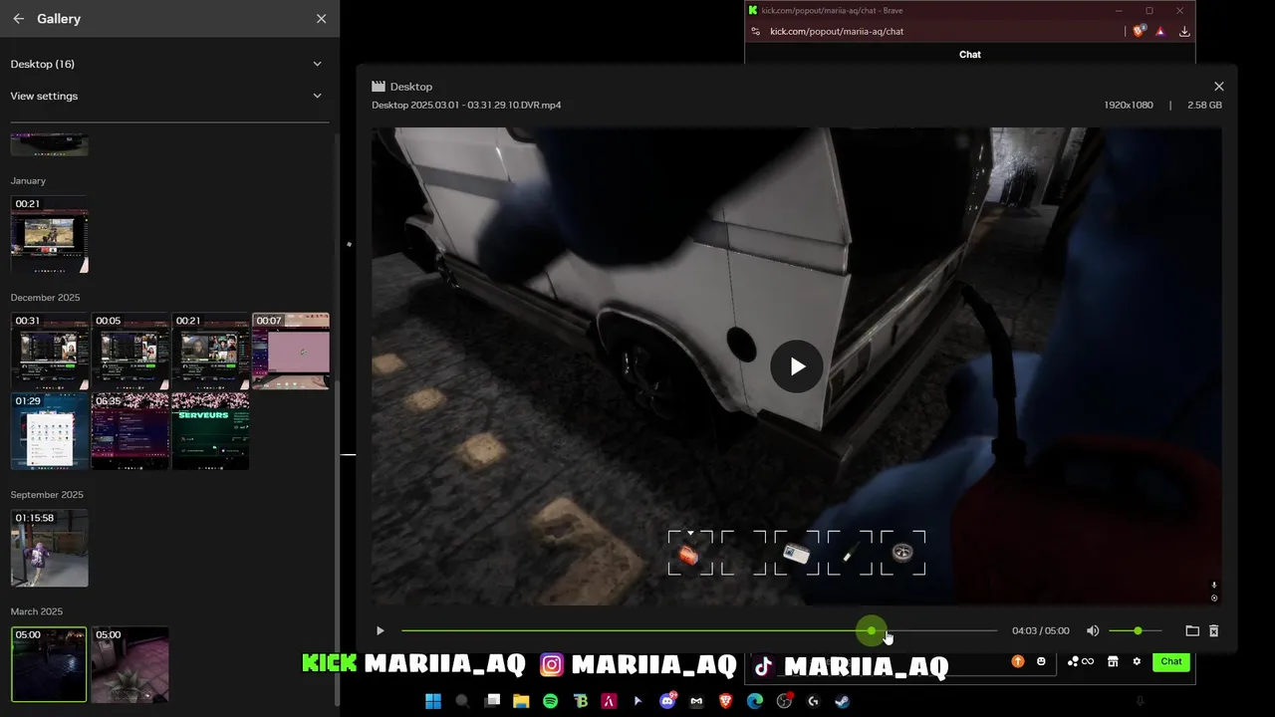The image size is (1275, 717).
Task: Open the Windows Start menu
Action: (x=433, y=701)
